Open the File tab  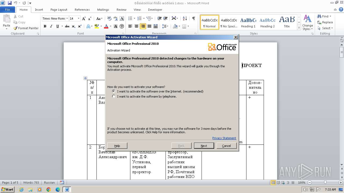pos(8,10)
